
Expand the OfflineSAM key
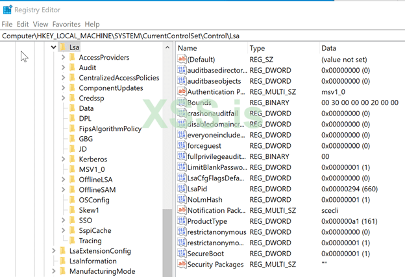pos(64,189)
